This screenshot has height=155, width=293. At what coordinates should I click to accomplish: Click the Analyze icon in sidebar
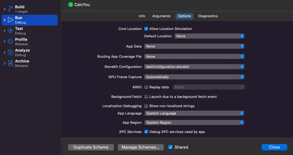pyautogui.click(x=10, y=52)
